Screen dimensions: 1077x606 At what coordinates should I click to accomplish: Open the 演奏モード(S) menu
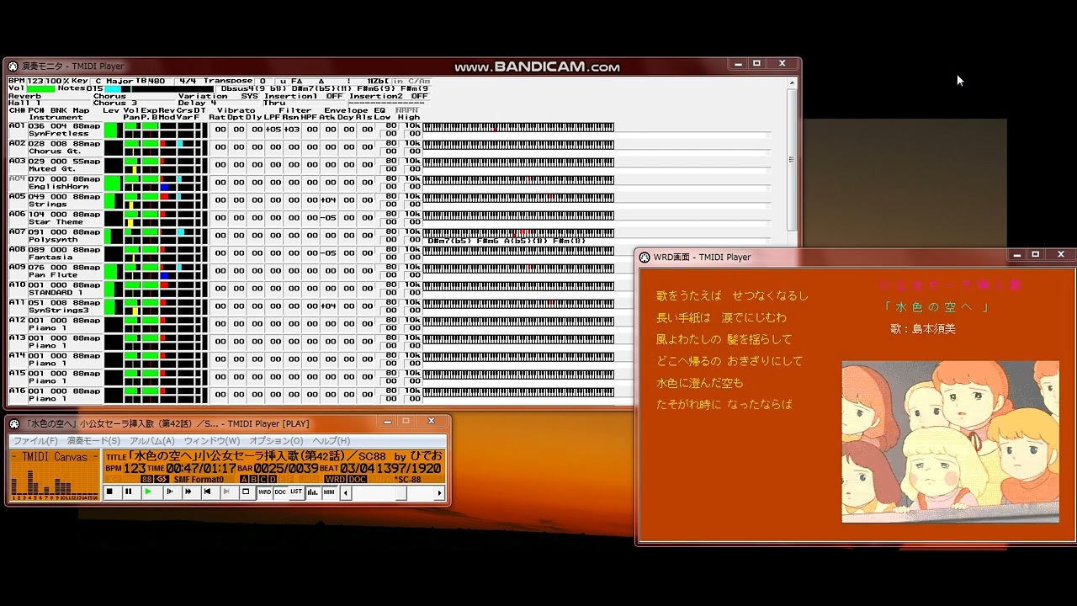coord(94,440)
